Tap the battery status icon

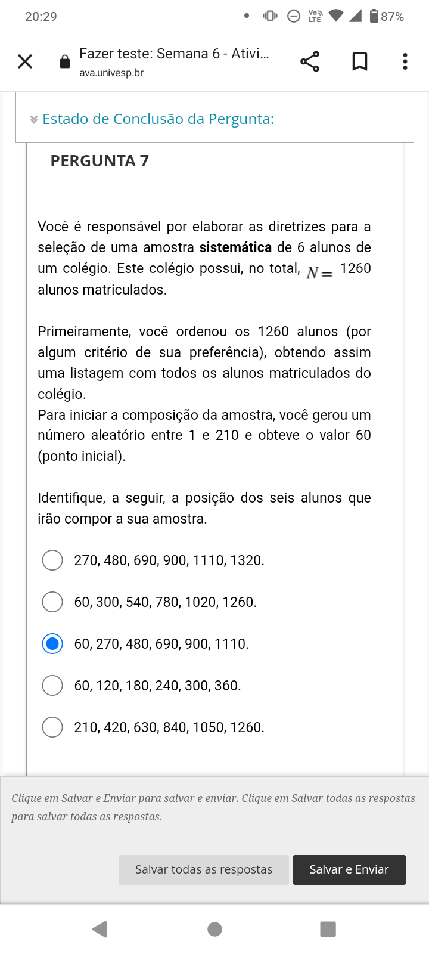(374, 16)
